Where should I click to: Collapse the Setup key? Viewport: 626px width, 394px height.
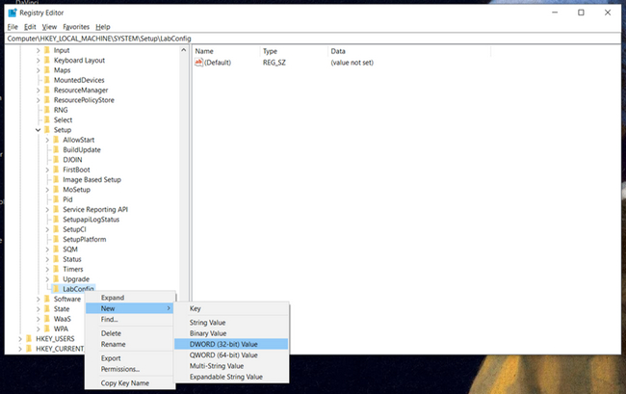[x=38, y=130]
